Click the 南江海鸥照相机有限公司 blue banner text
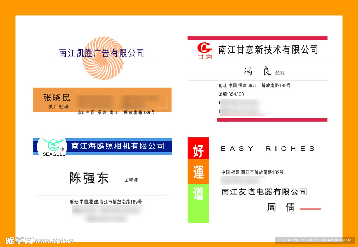The width and height of the screenshot is (358, 247). click(118, 146)
